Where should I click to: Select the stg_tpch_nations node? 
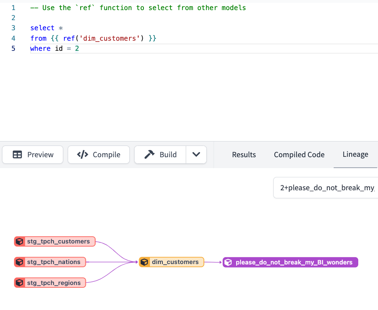pyautogui.click(x=50, y=262)
